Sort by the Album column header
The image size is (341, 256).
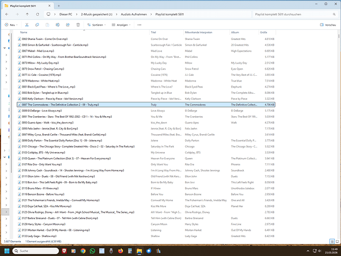coord(235,32)
